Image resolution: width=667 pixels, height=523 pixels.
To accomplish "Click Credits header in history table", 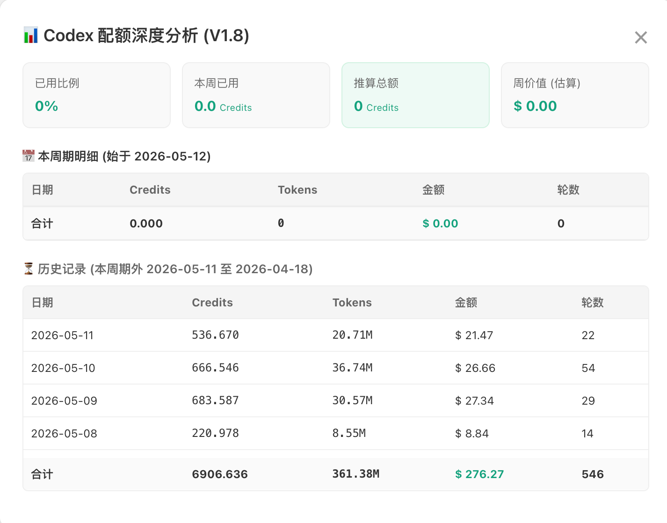I will [x=212, y=303].
